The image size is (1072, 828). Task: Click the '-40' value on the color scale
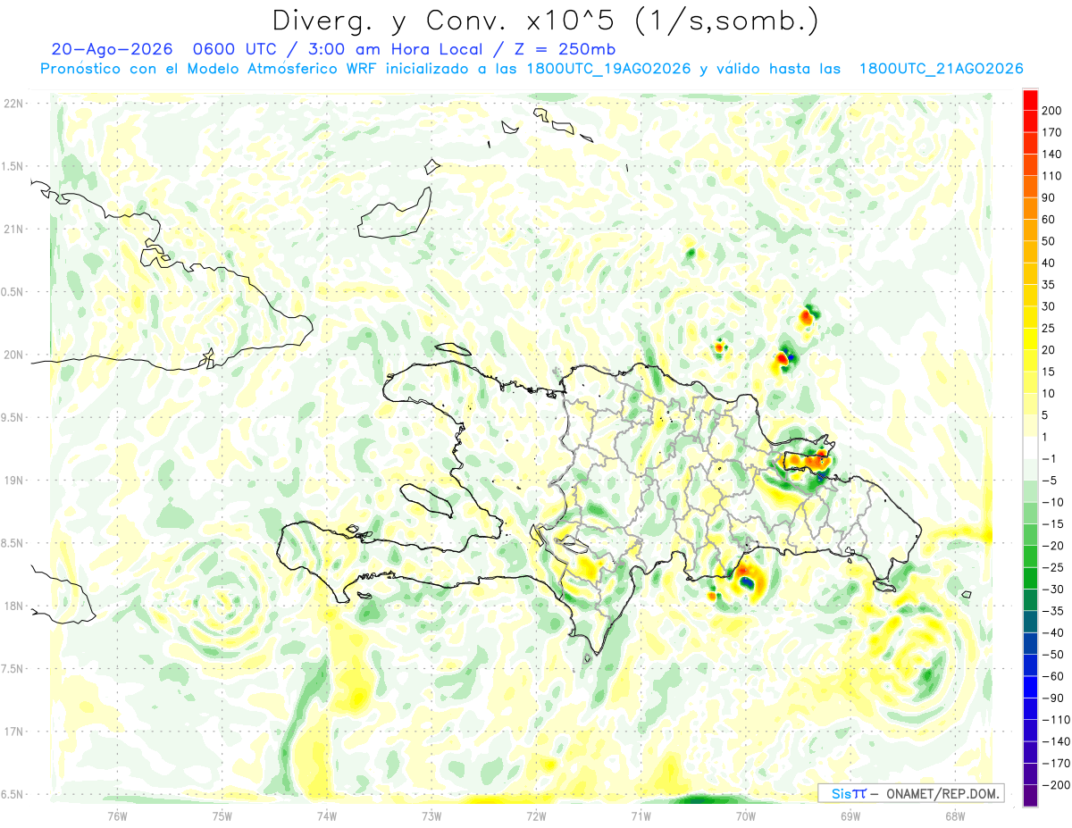1051,632
